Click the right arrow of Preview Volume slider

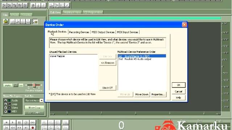pyautogui.click(x=42, y=85)
